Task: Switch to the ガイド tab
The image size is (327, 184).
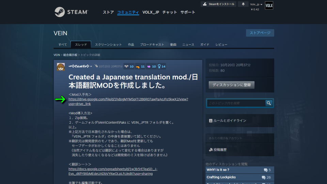Action: coord(205,44)
